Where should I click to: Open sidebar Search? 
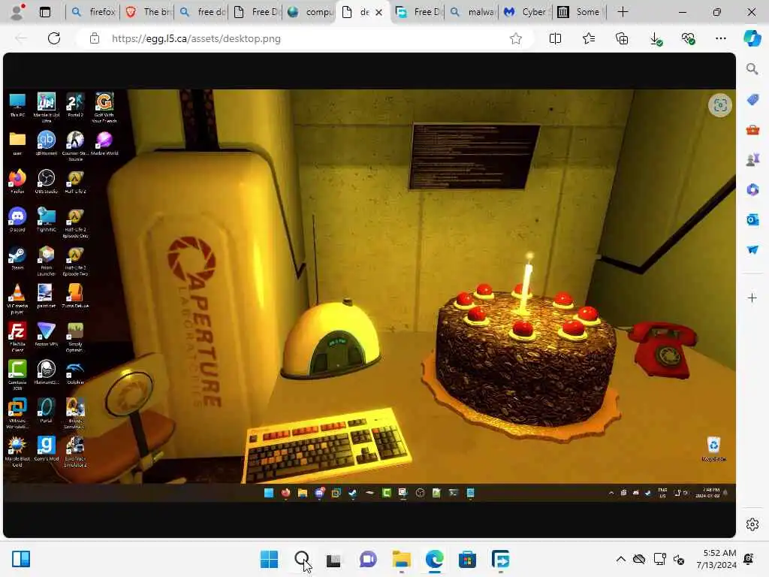(752, 69)
